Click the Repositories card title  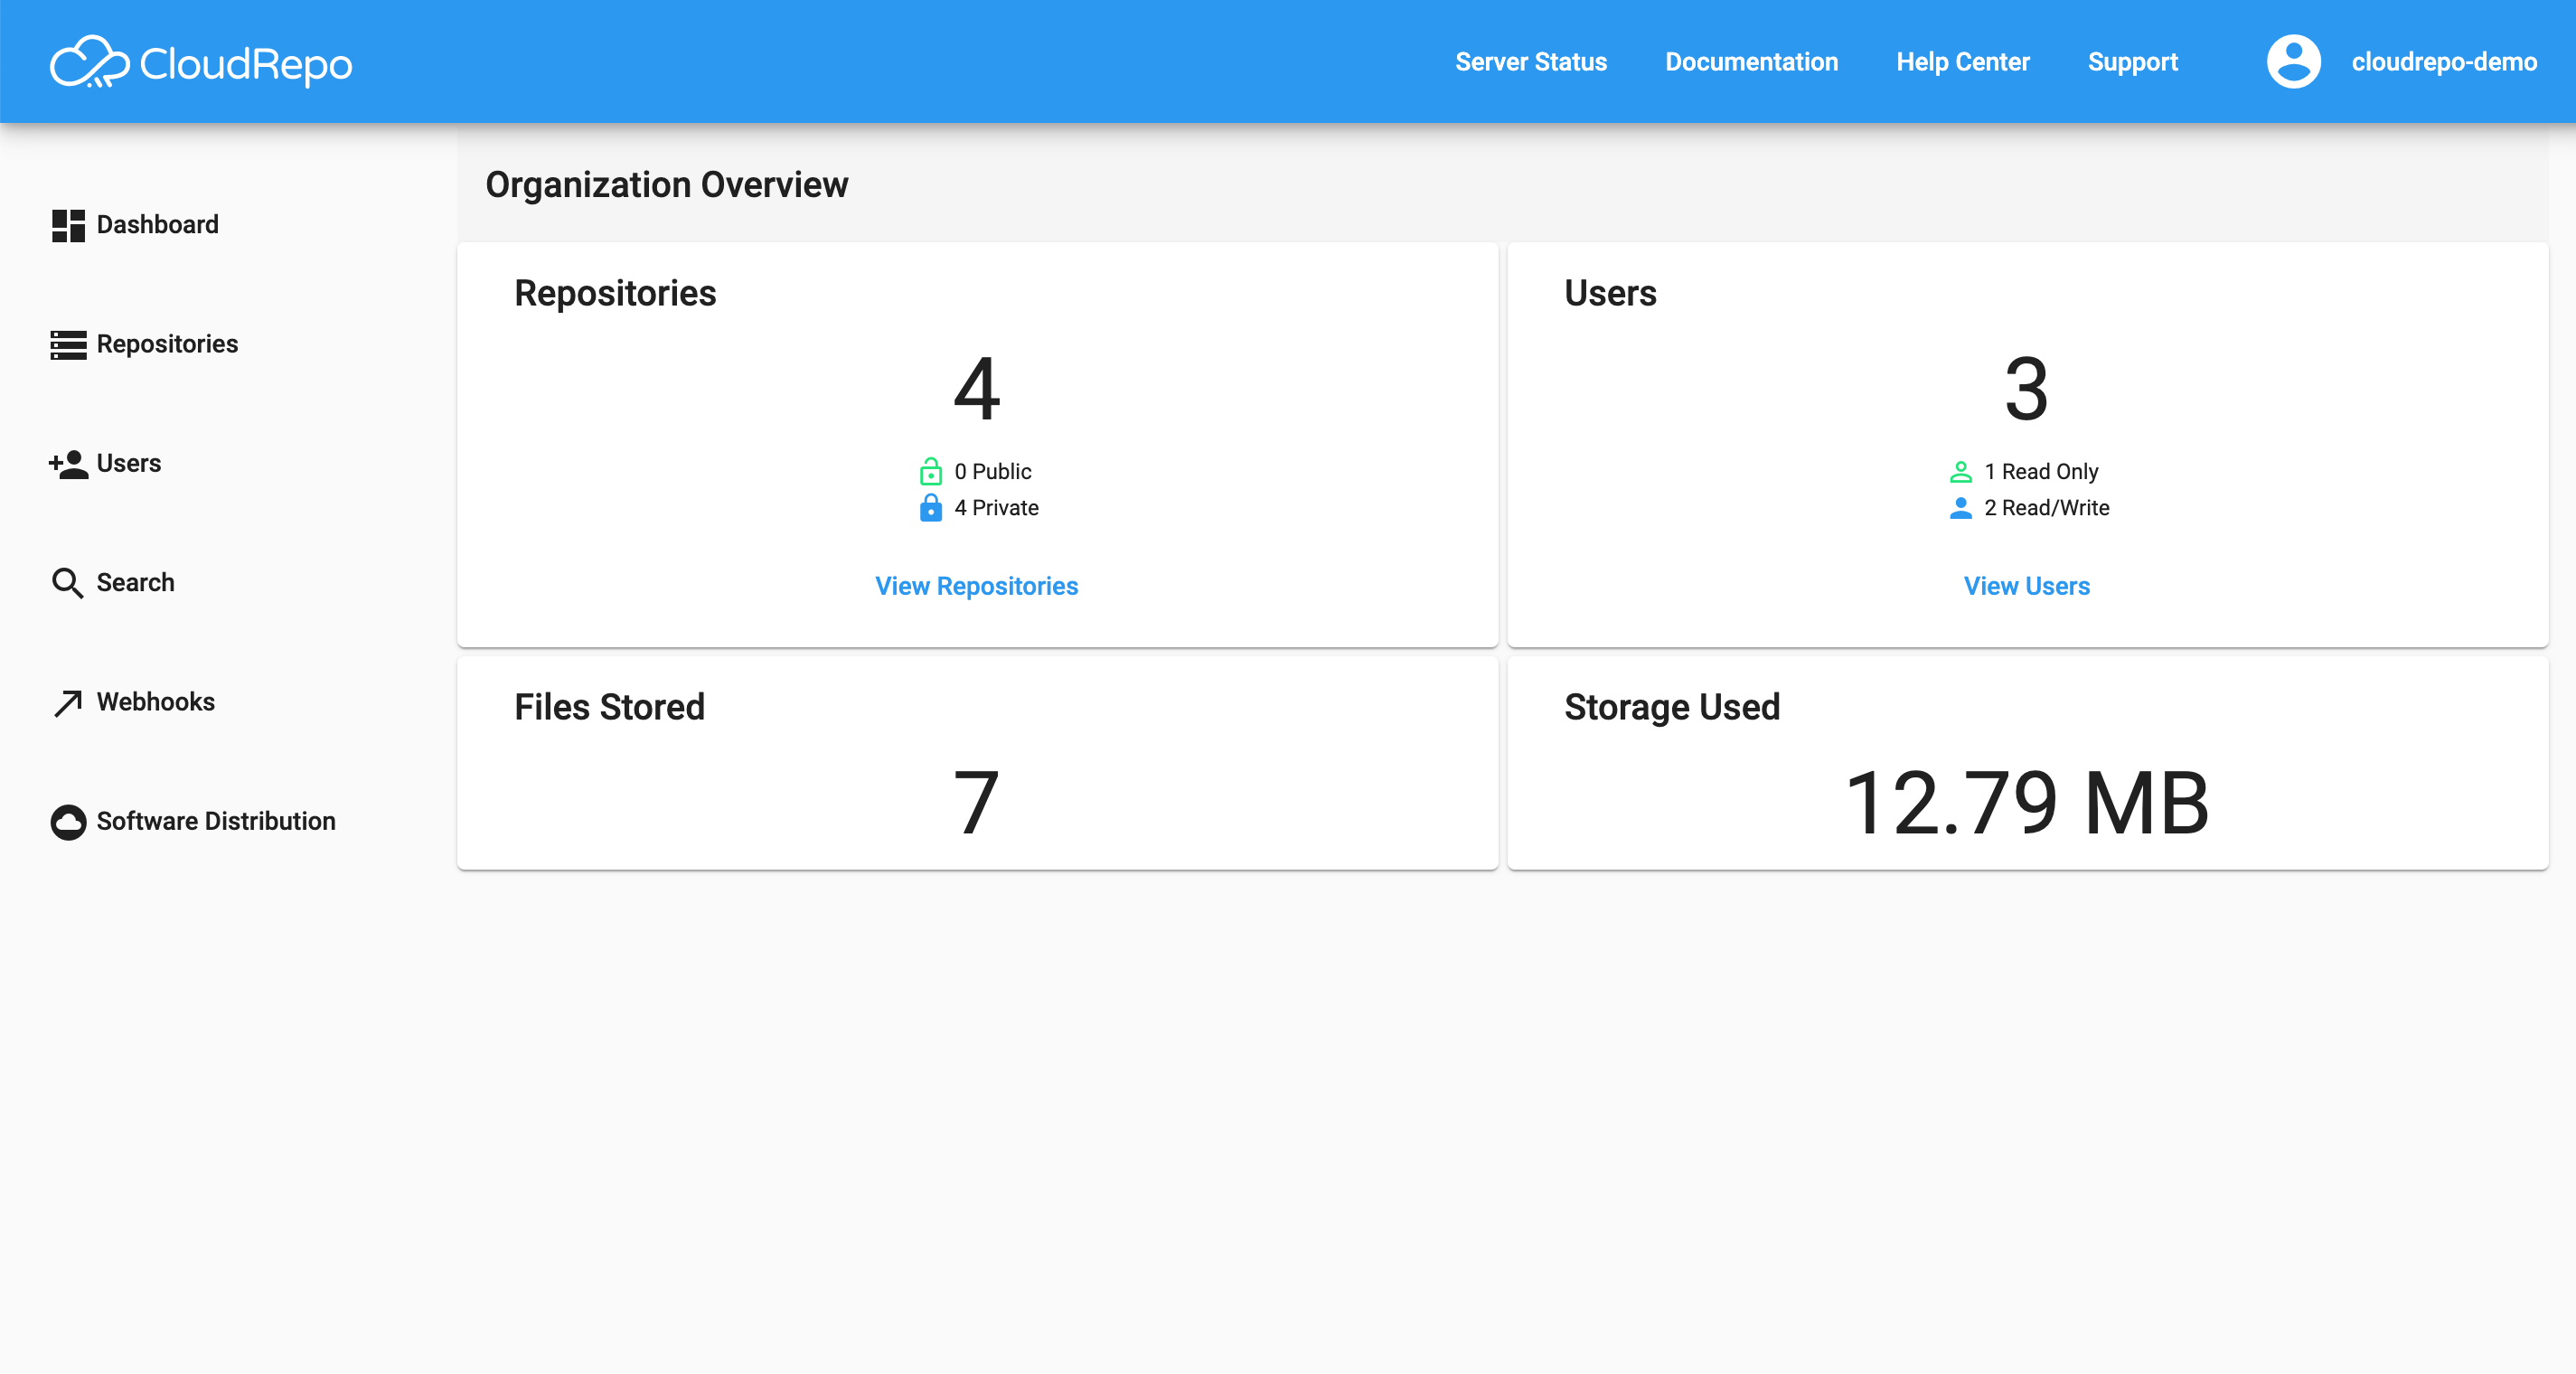click(x=615, y=293)
